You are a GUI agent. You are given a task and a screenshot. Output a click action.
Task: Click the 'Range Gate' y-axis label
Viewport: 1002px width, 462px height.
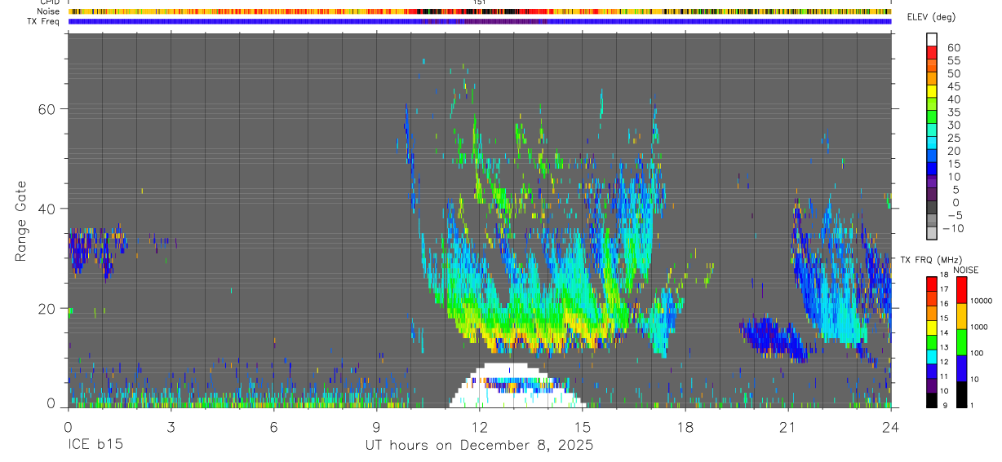pos(20,221)
